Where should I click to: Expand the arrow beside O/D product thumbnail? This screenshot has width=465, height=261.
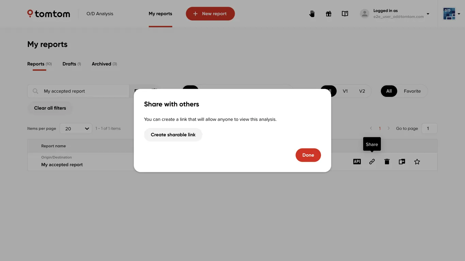[459, 14]
